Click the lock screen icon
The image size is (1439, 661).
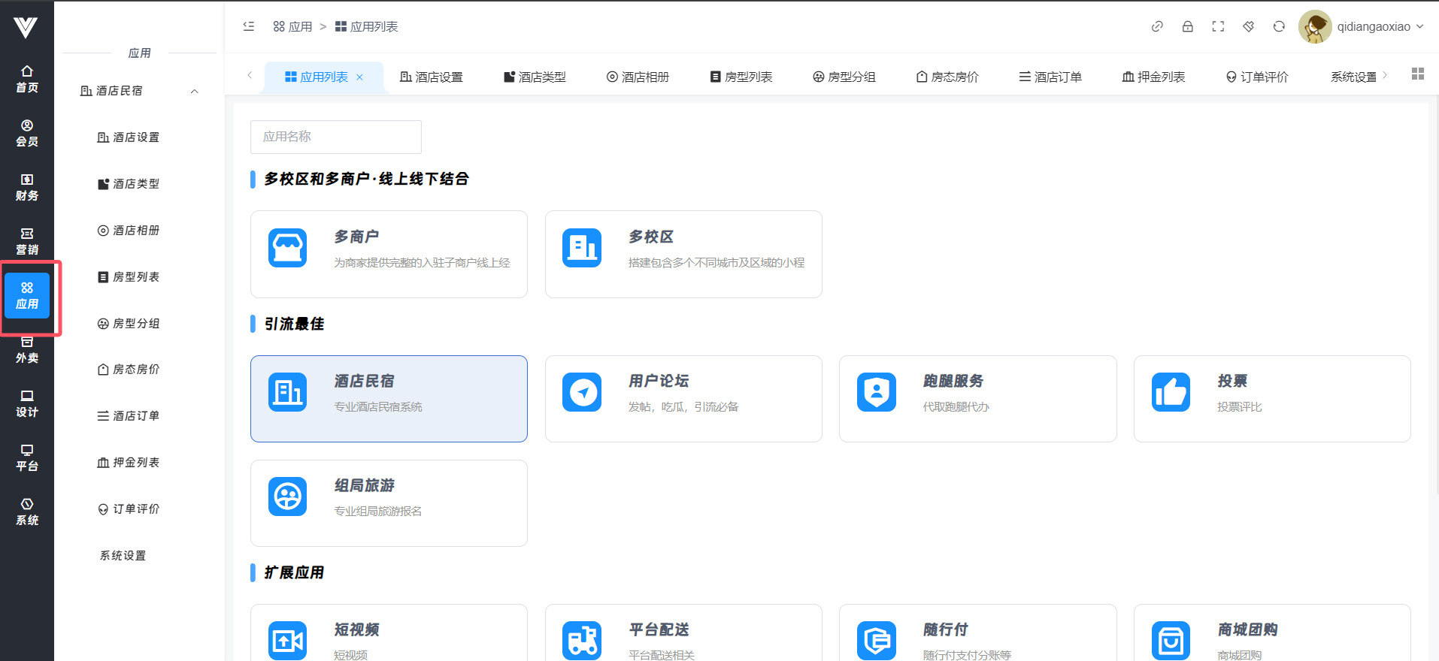(x=1187, y=26)
